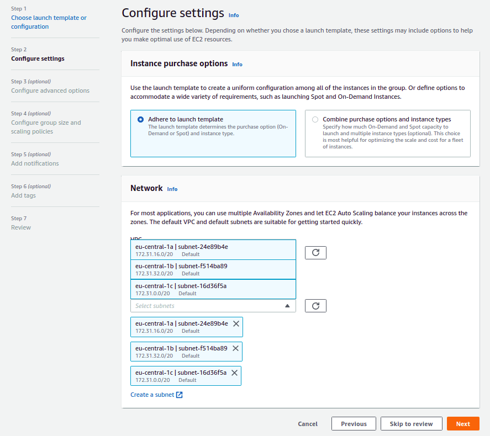The width and height of the screenshot is (490, 436).
Task: Click the external link icon by Create a subnet
Action: [x=179, y=395]
